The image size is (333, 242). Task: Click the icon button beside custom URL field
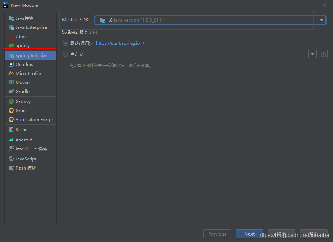tap(323, 54)
